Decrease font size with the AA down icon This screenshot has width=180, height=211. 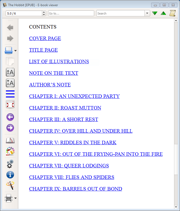click(10, 83)
